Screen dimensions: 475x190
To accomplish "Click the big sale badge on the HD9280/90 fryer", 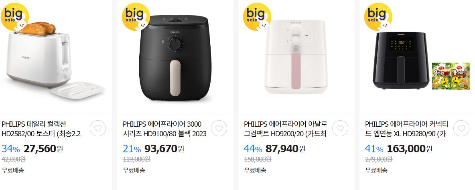I will (378, 17).
